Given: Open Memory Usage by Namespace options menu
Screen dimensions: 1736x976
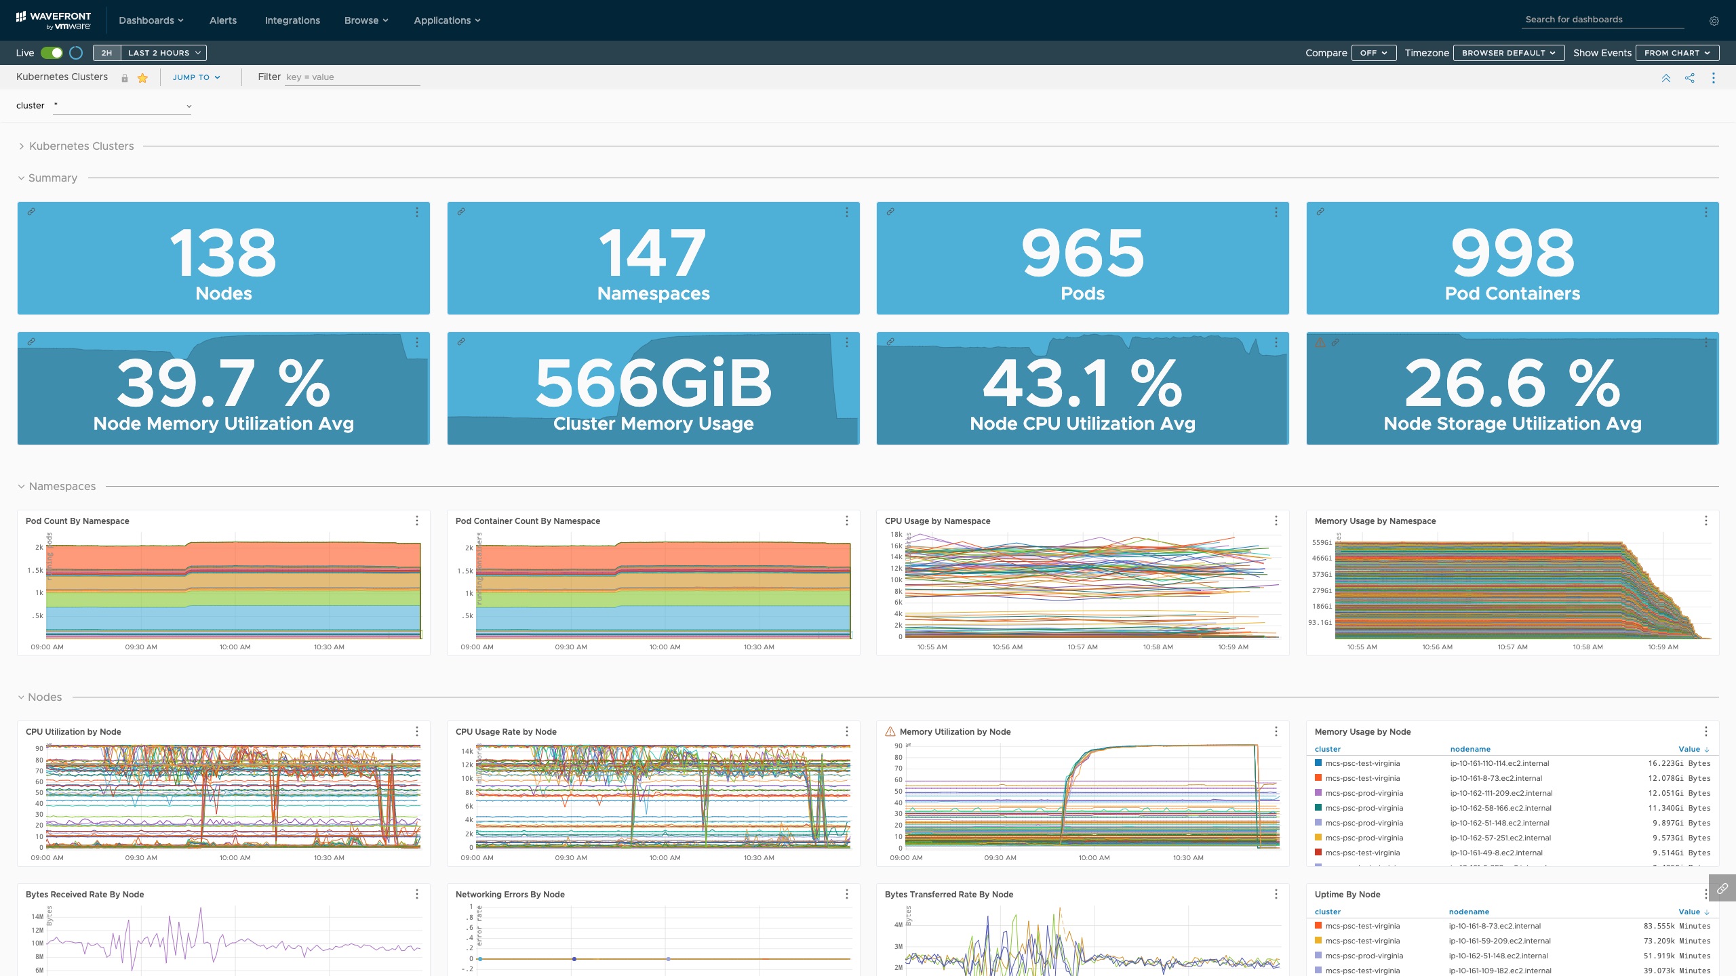Looking at the screenshot, I should click(x=1705, y=521).
